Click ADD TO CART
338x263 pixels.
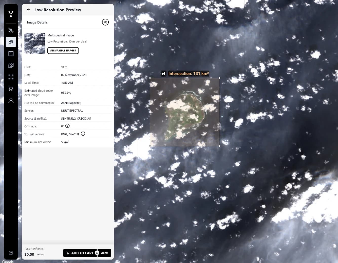click(x=80, y=253)
